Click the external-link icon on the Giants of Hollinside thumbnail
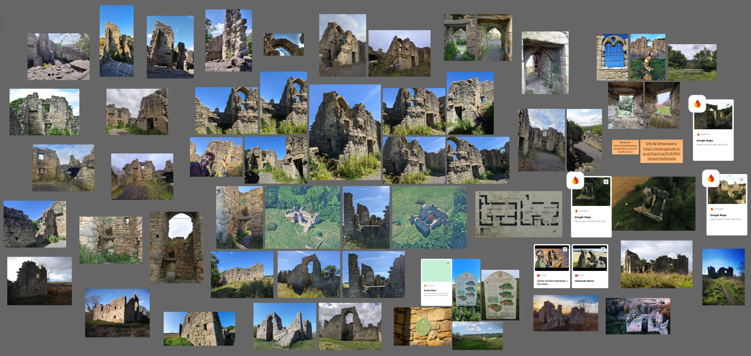This screenshot has width=751, height=356. click(x=566, y=250)
